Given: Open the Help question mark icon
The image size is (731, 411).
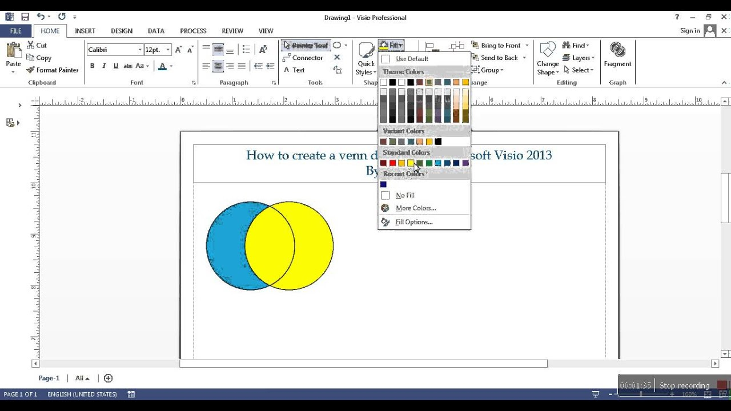Looking at the screenshot, I should coord(677,17).
